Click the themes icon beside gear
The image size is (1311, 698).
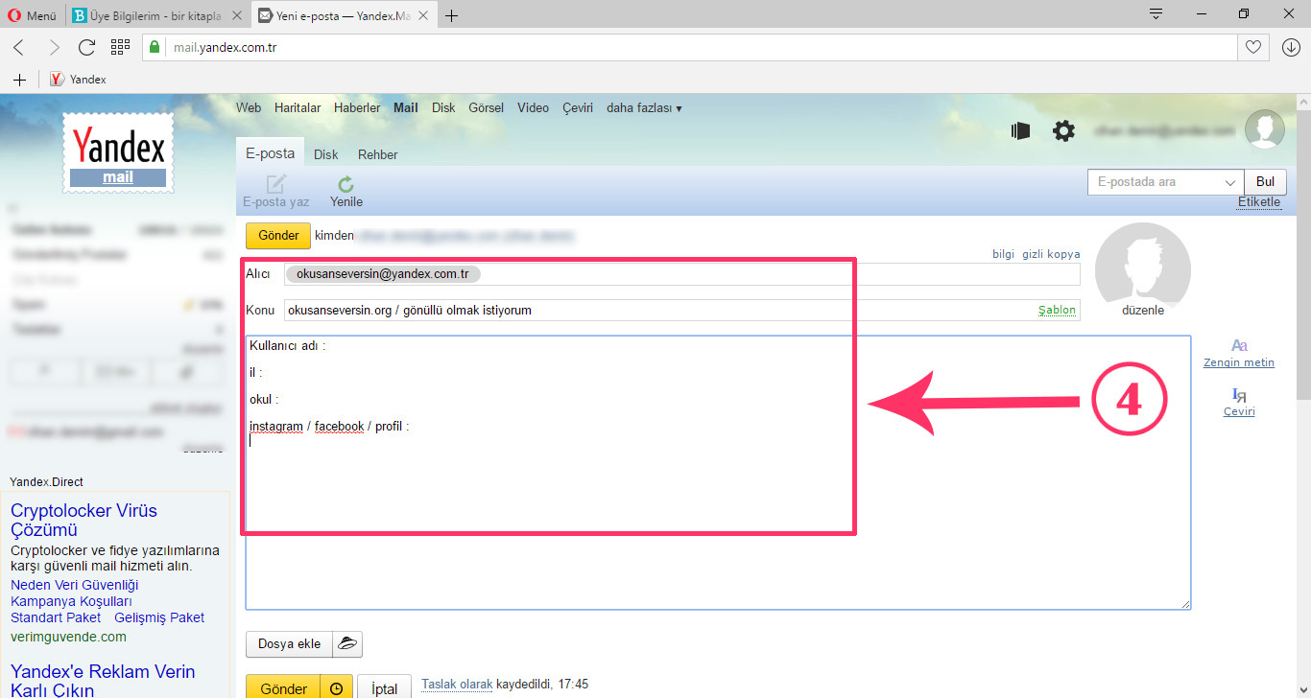[1020, 131]
